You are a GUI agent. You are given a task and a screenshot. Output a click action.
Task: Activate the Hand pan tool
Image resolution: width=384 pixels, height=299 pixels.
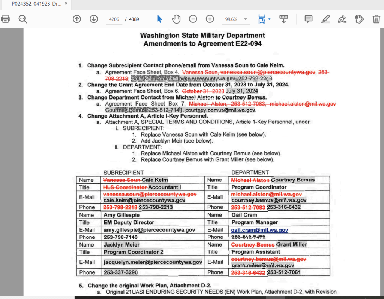(176, 19)
